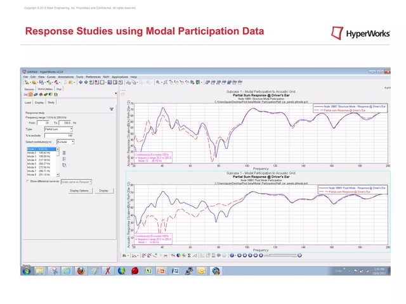Click the Display Options button
Screen dimensions: 406x304
pos(79,190)
